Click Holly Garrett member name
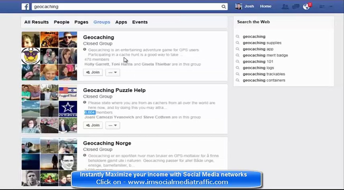The height and width of the screenshot is (190, 344). pos(97,64)
